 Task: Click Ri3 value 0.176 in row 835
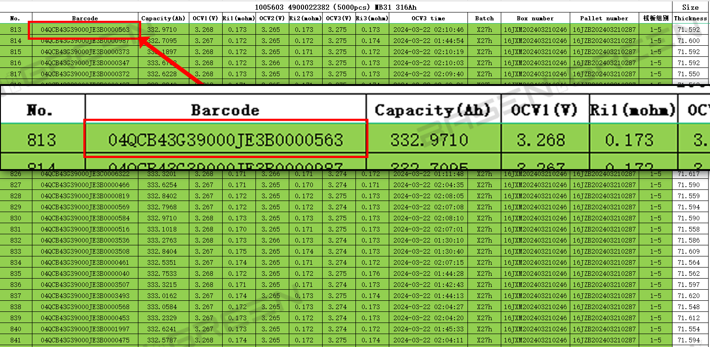[371, 274]
